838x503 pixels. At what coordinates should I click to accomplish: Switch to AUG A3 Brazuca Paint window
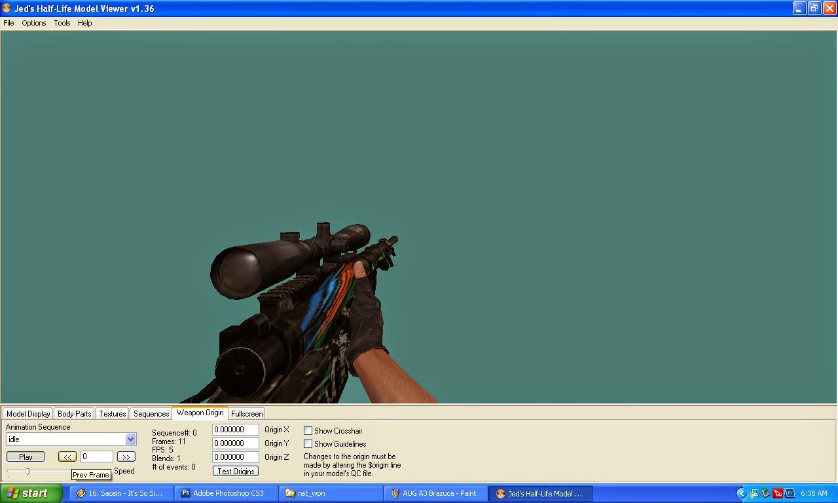(436, 494)
